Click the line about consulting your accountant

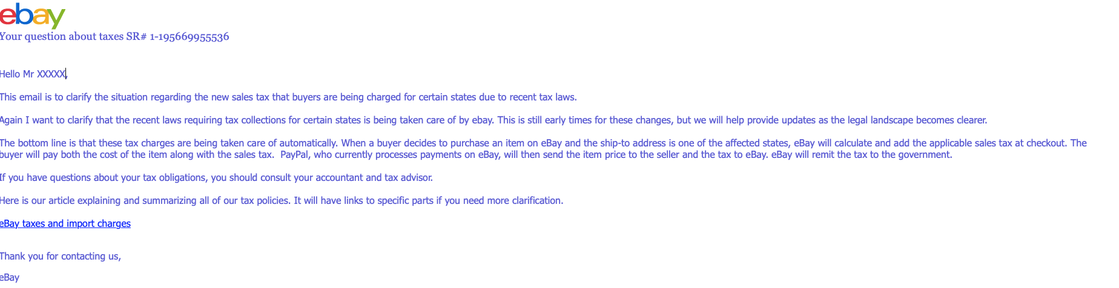coord(216,178)
